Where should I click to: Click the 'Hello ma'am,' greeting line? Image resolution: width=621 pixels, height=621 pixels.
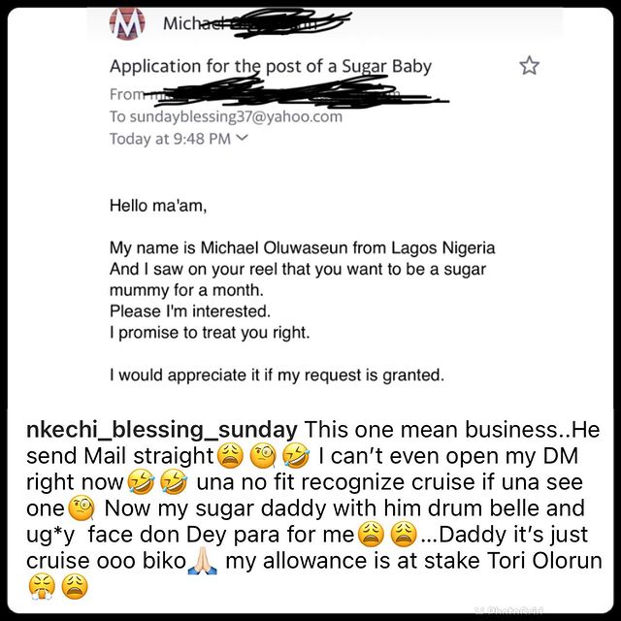pos(158,206)
